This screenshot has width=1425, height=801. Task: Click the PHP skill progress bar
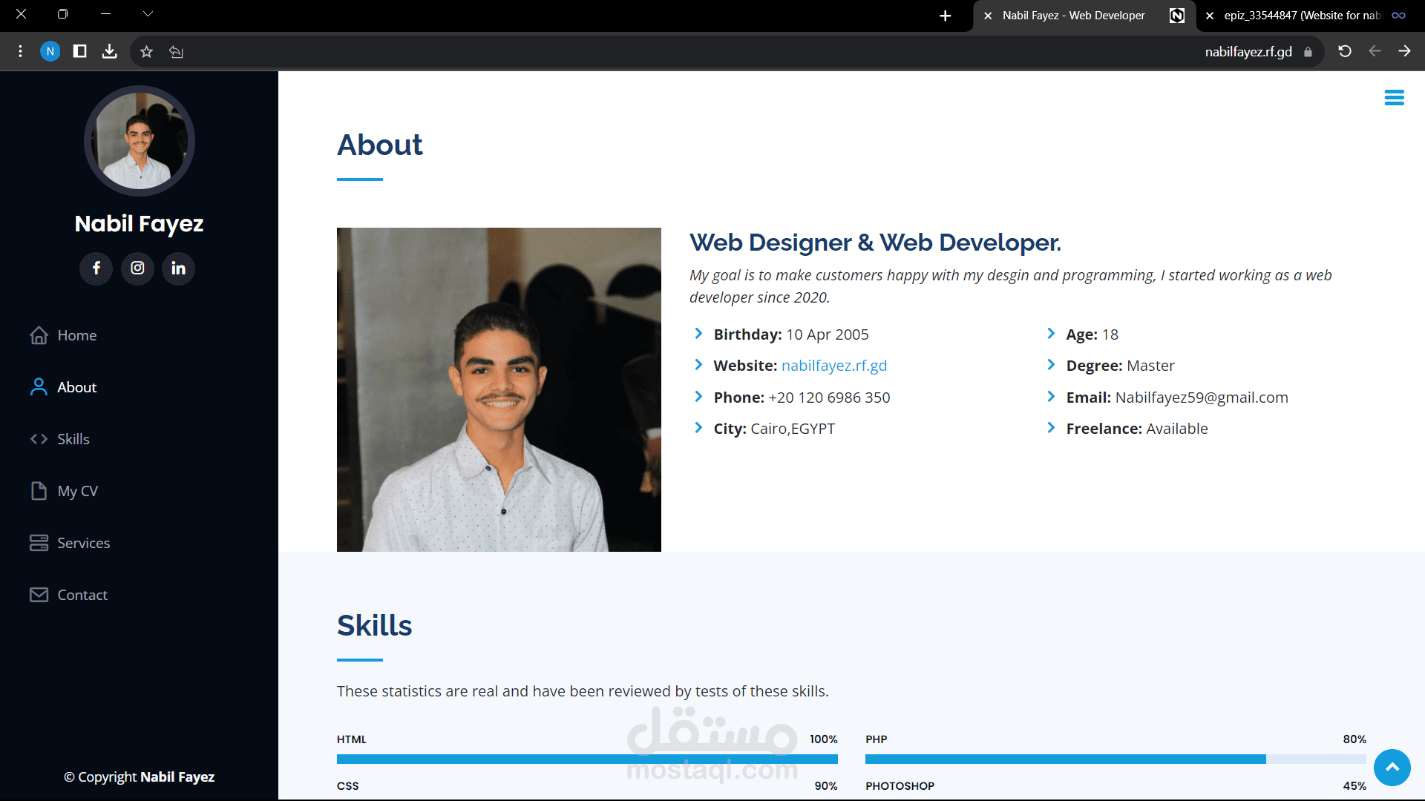click(1115, 759)
